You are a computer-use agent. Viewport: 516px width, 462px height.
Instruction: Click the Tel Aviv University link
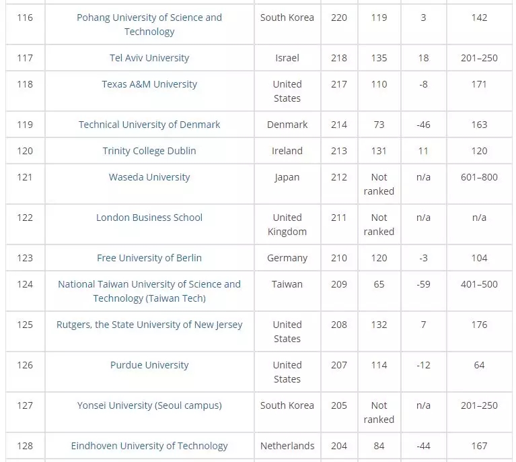tap(149, 58)
